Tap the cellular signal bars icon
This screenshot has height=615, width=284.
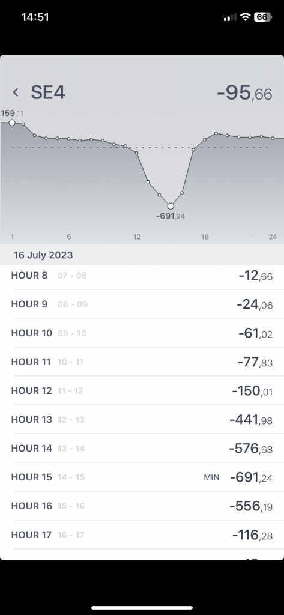[230, 17]
